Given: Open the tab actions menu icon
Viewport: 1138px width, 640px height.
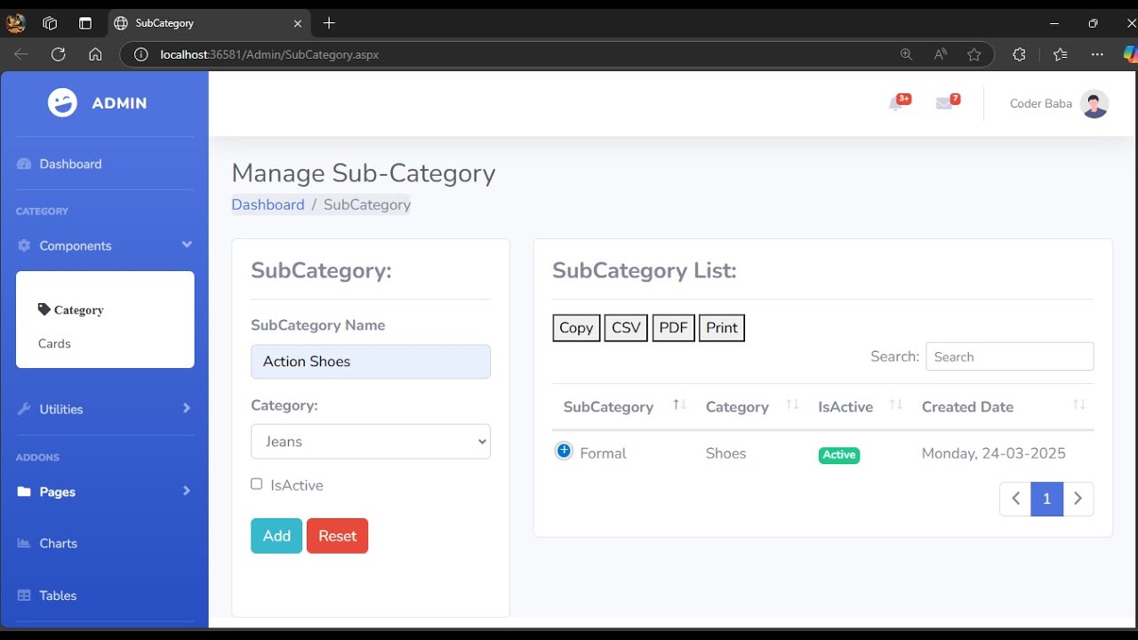Looking at the screenshot, I should click(x=85, y=23).
